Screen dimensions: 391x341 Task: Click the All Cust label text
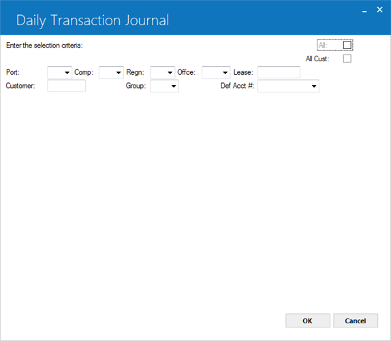tap(317, 59)
